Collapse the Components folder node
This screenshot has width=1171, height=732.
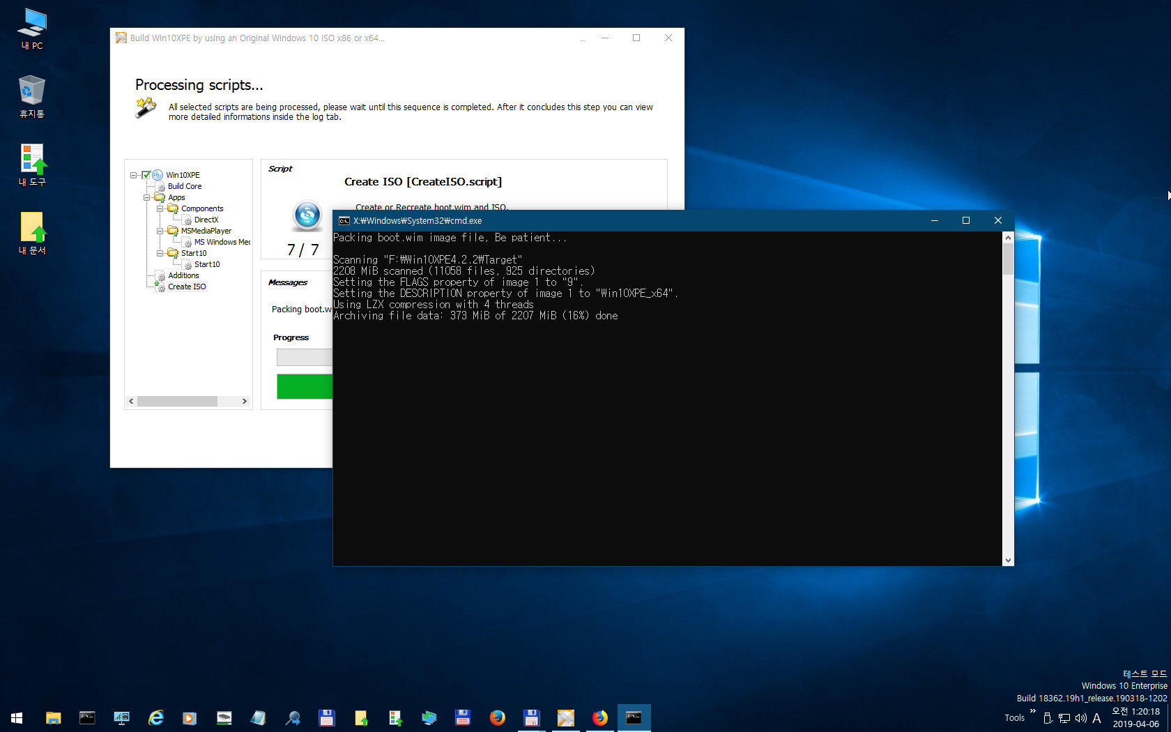click(160, 208)
